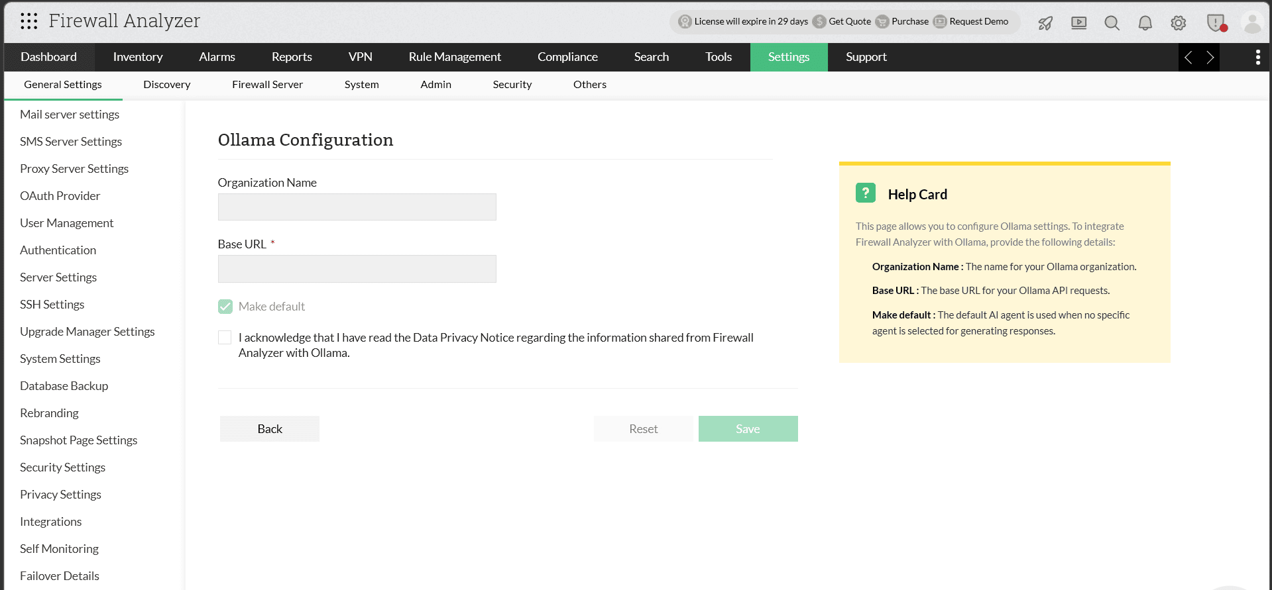Click the Reset button
Image resolution: width=1272 pixels, height=590 pixels.
click(x=644, y=429)
